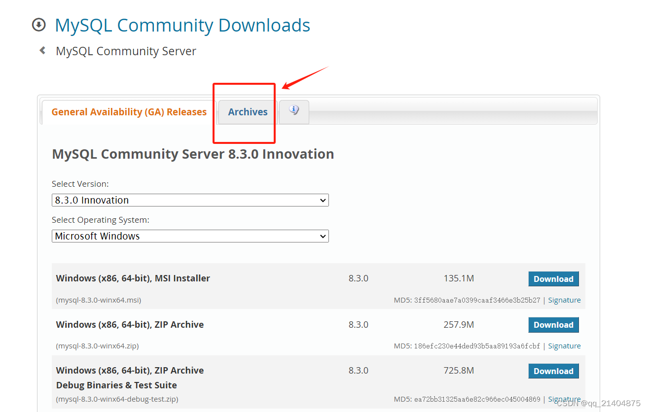The width and height of the screenshot is (648, 412).
Task: Open the information icon tab
Action: [x=294, y=112]
